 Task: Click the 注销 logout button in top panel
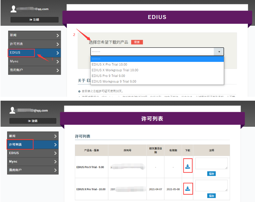pyautogui.click(x=34, y=20)
